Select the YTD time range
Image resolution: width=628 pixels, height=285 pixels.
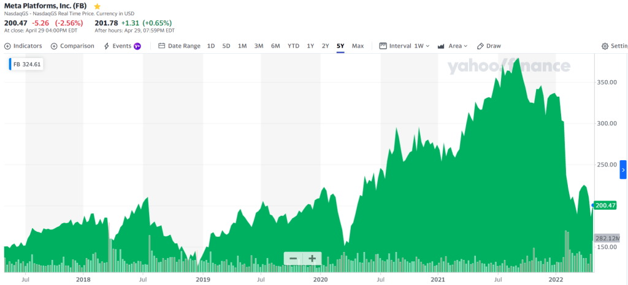pos(293,46)
